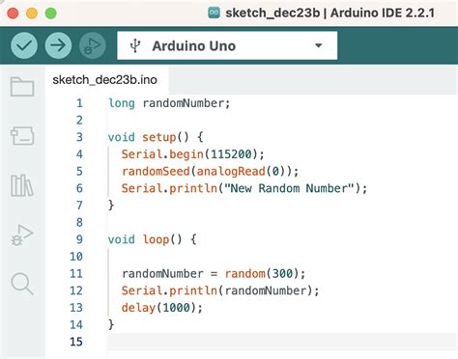The width and height of the screenshot is (458, 359).
Task: Click the "New Random Number" string
Action: (289, 188)
